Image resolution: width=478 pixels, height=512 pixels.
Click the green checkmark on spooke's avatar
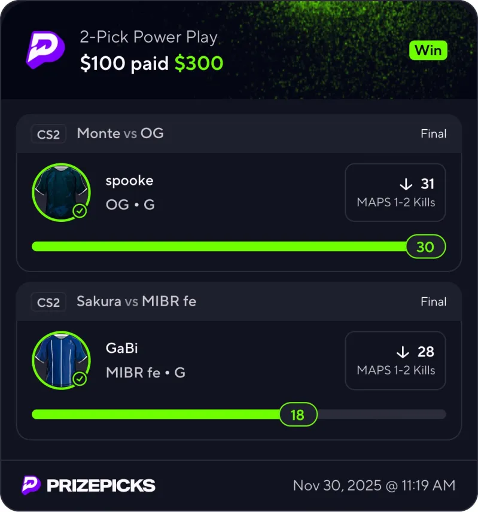[80, 211]
